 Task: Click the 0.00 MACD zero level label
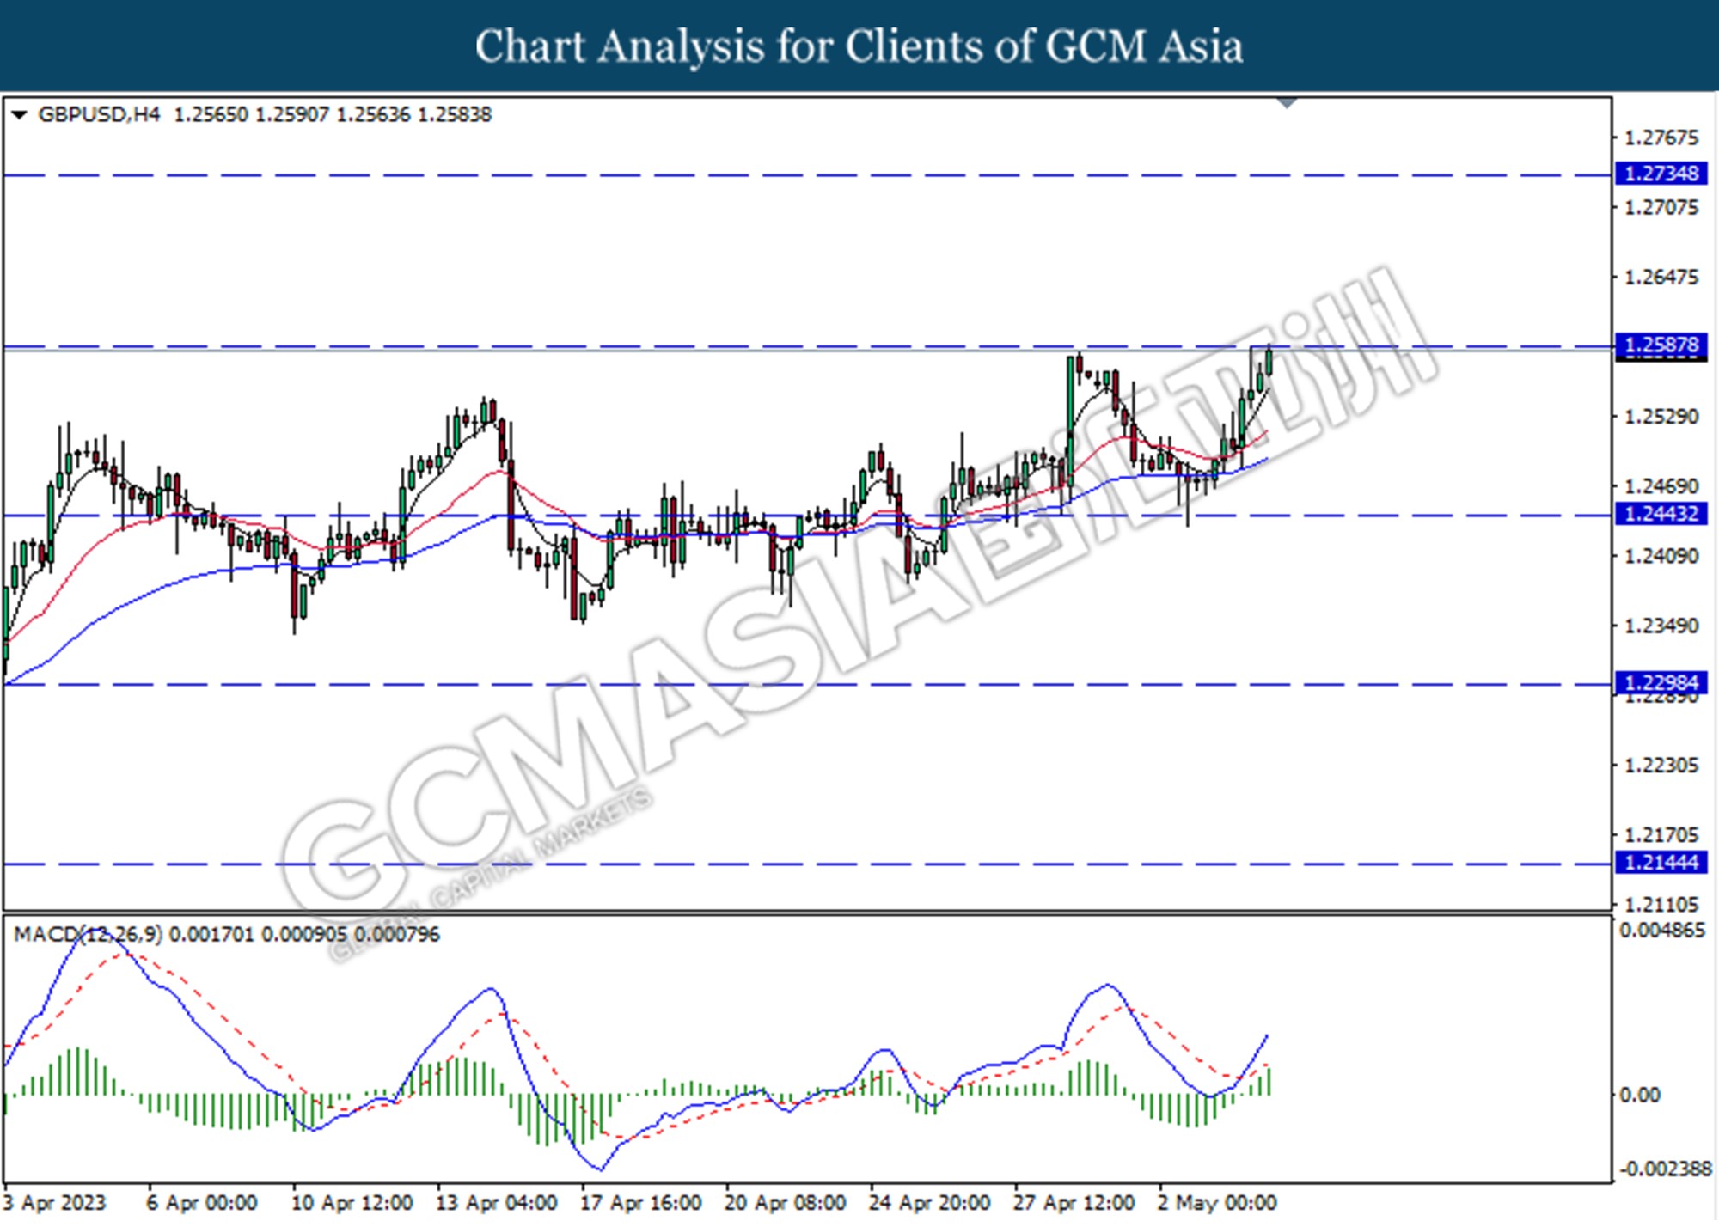click(x=1639, y=1095)
